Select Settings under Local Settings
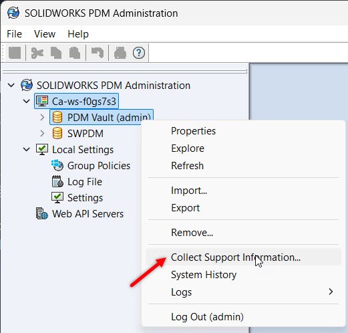The width and height of the screenshot is (348, 333). pyautogui.click(x=85, y=198)
